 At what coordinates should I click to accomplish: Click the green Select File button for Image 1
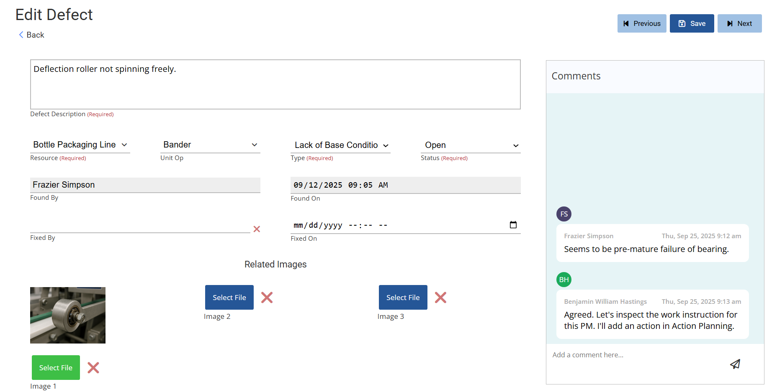pos(56,368)
